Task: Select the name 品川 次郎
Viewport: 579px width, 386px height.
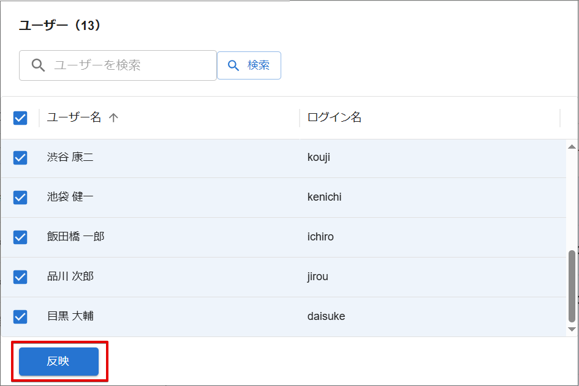Action: pyautogui.click(x=70, y=277)
